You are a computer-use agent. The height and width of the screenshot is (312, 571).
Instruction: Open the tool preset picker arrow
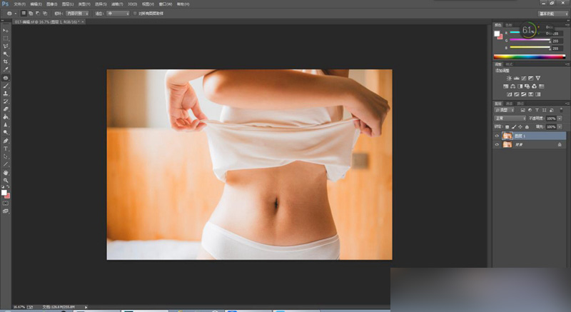(16, 14)
